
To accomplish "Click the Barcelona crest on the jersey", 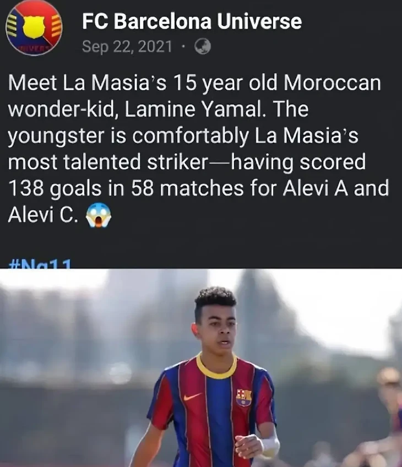I will pyautogui.click(x=243, y=397).
